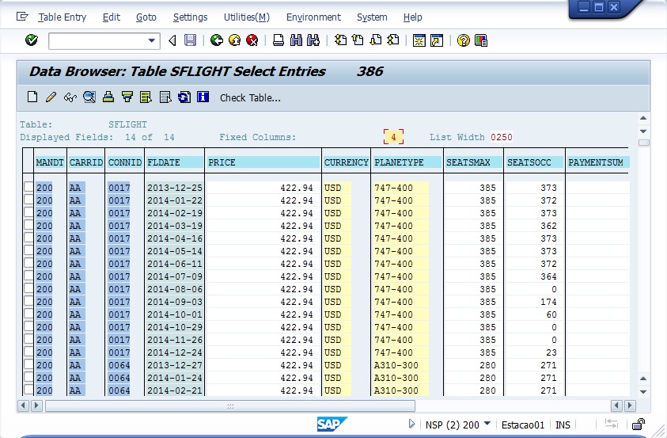667x438 pixels.
Task: Click the Print icon in toolbar
Action: (278, 40)
